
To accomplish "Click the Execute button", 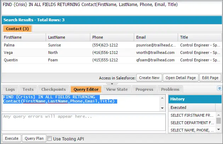I will pyautogui.click(x=12, y=138).
